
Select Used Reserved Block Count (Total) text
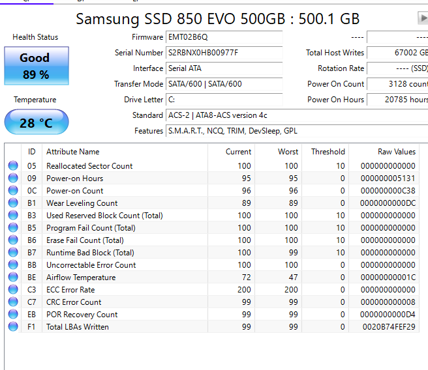click(x=104, y=216)
